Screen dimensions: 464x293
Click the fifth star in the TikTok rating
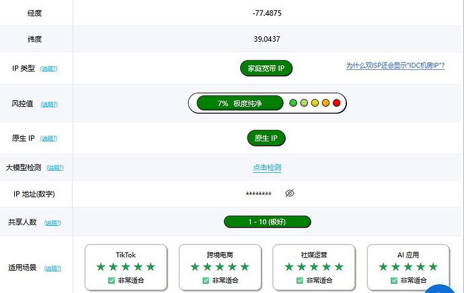pos(151,267)
